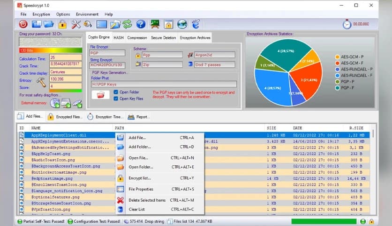This screenshot has width=392, height=226.
Task: Choose Open File... in the context menu
Action: coord(160,158)
